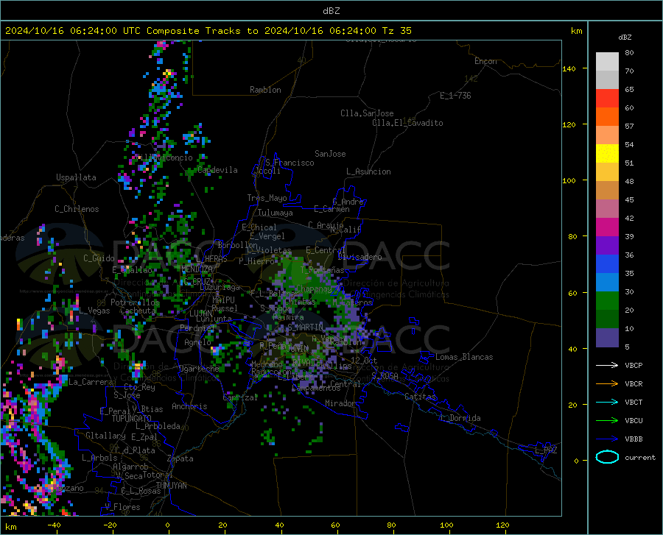The image size is (663, 535).
Task: Click the S_Francisco place label
Action: (x=290, y=163)
